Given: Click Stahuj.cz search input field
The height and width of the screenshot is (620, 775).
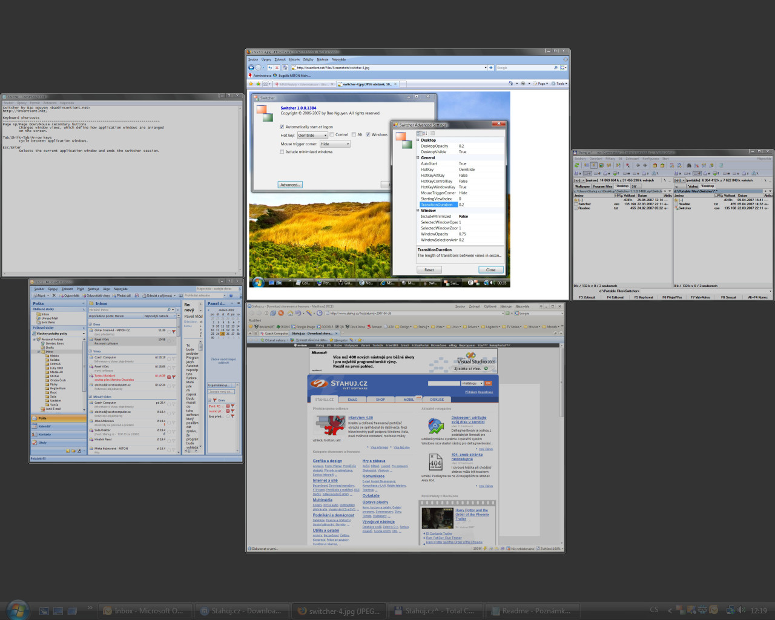Looking at the screenshot, I should [444, 383].
